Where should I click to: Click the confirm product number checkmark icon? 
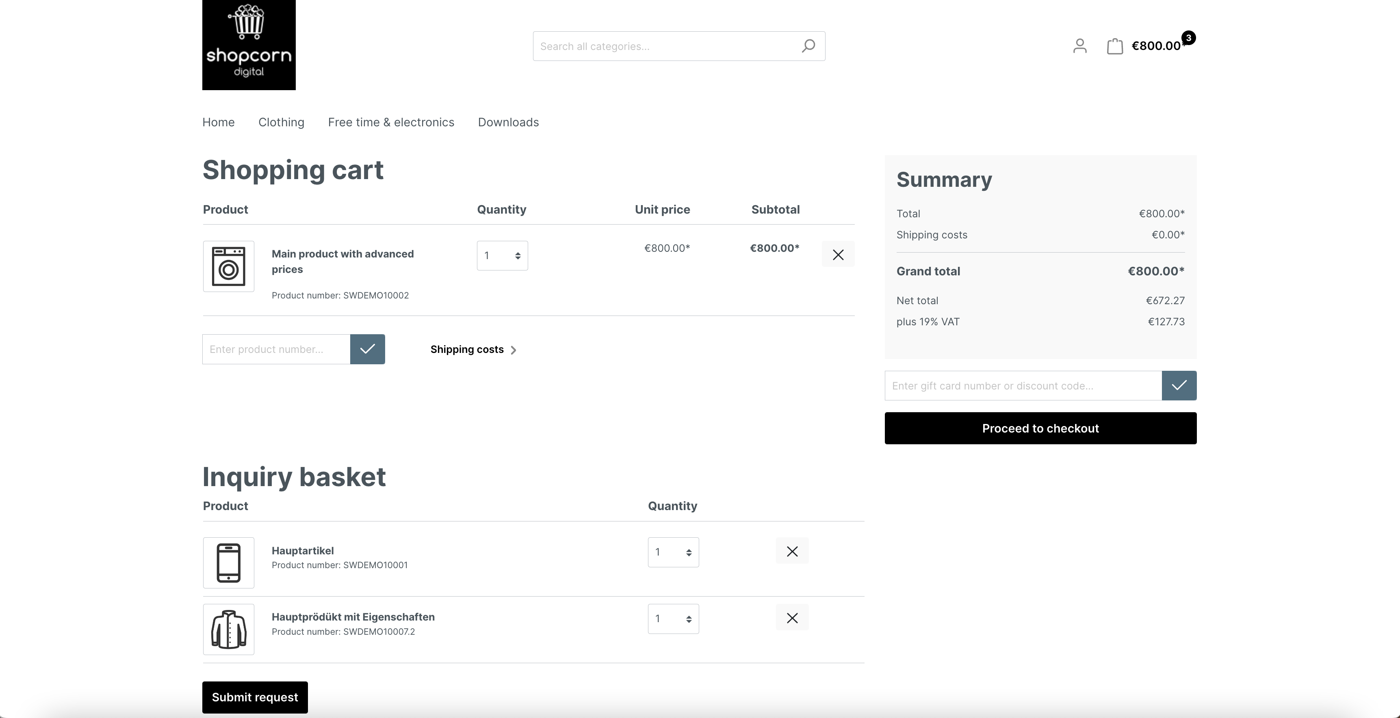point(367,349)
